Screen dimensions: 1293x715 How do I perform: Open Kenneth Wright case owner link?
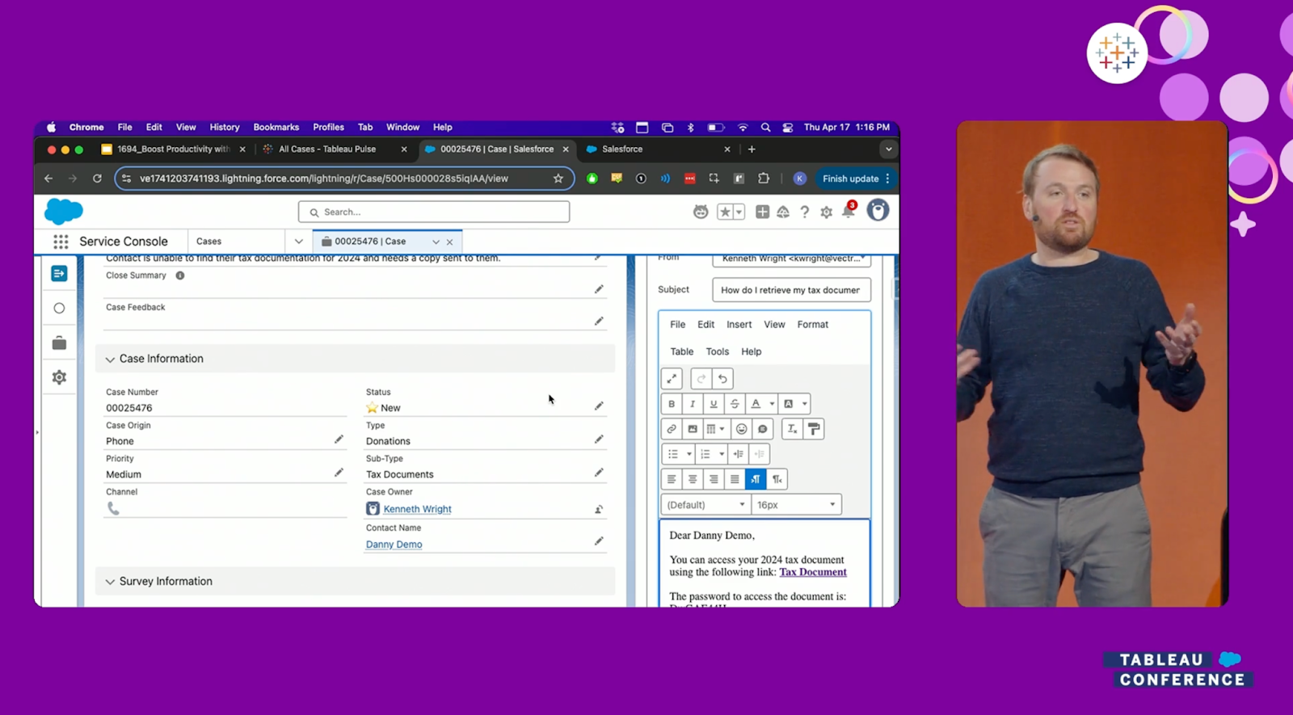point(417,509)
